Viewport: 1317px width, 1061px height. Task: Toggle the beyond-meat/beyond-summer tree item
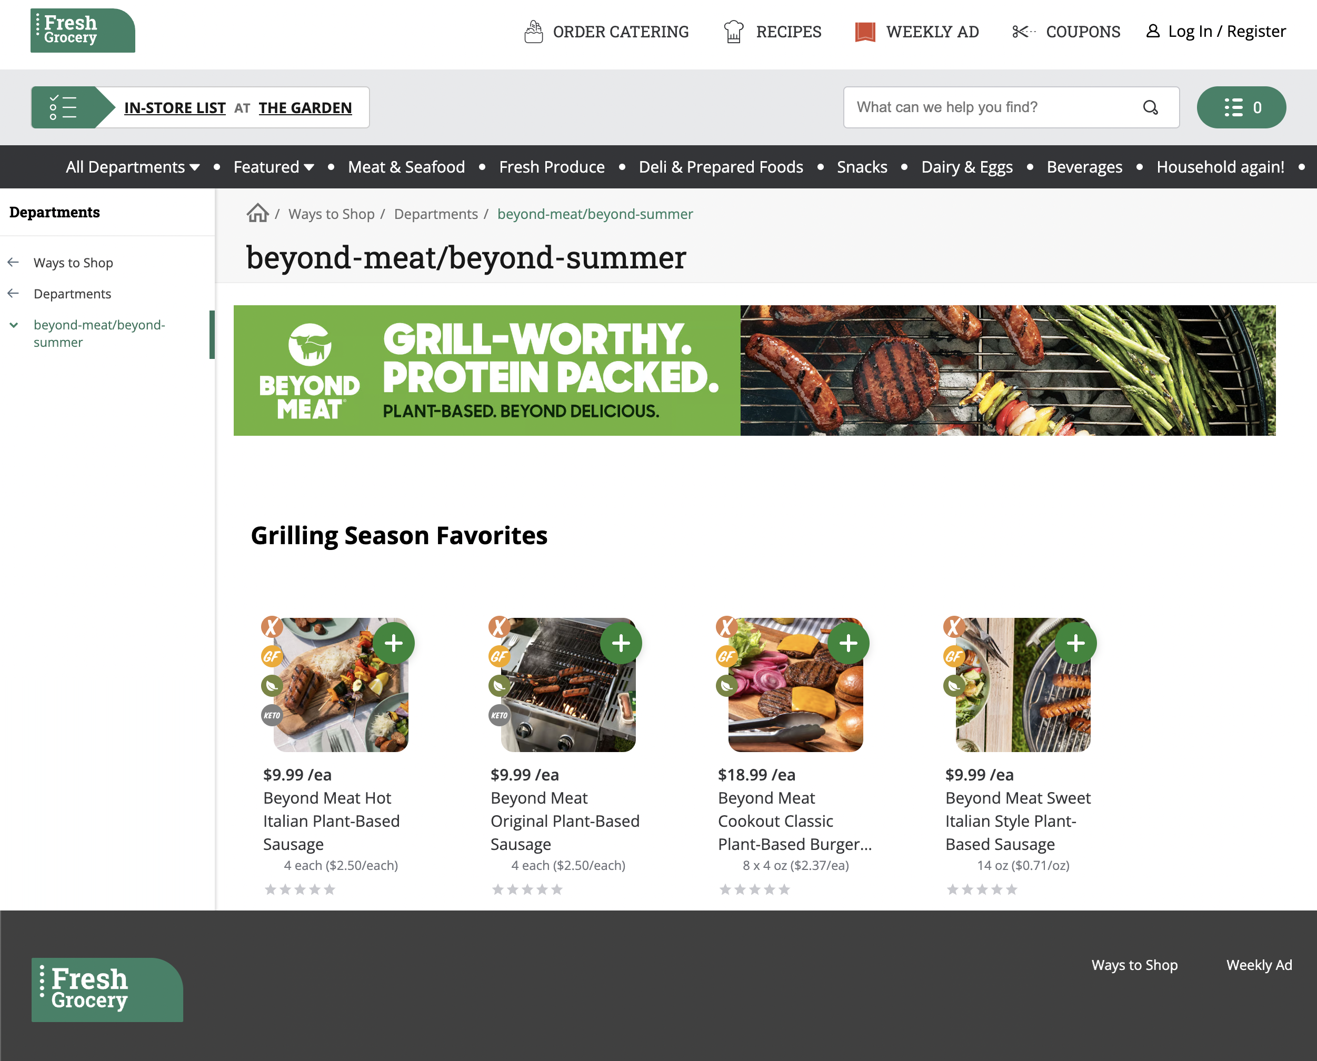(14, 325)
